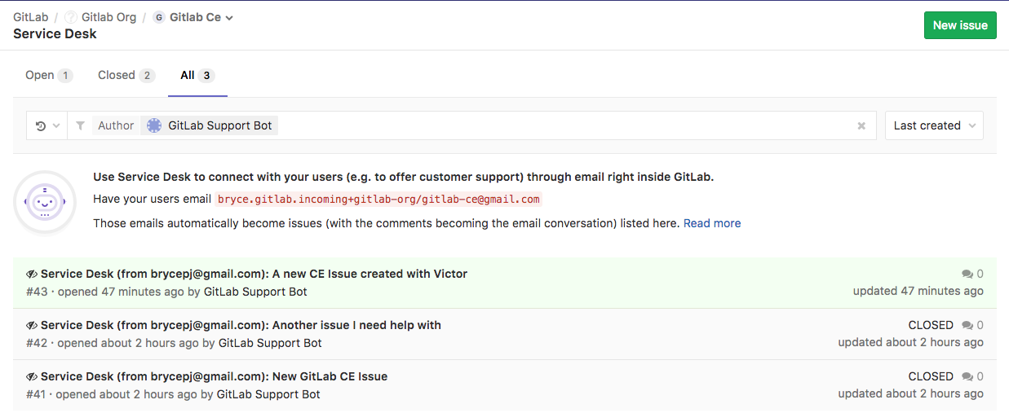Click the filter funnel icon
This screenshot has height=413, width=1009.
click(x=80, y=125)
